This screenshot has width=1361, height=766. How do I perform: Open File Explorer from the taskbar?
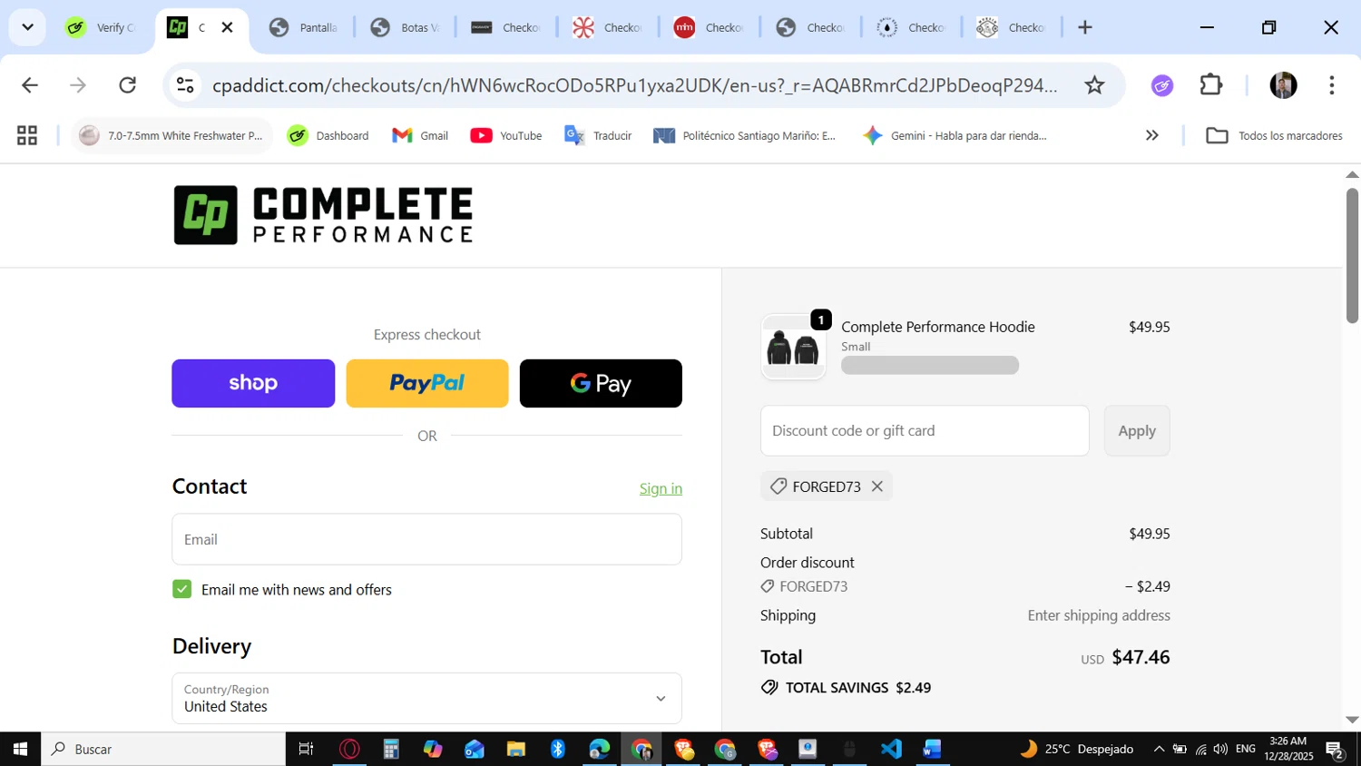(x=516, y=749)
